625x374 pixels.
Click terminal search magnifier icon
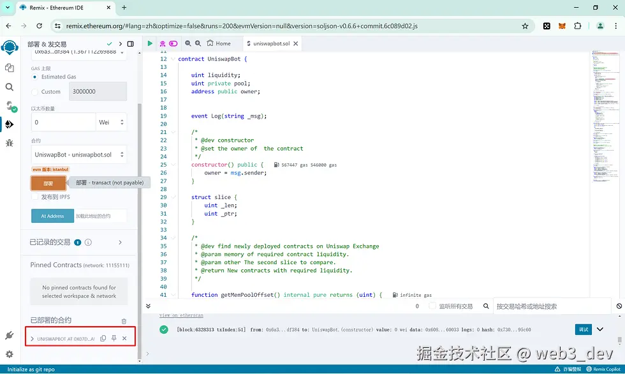[x=486, y=306]
